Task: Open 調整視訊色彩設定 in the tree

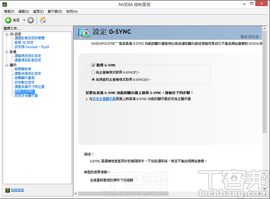Action: click(28, 56)
